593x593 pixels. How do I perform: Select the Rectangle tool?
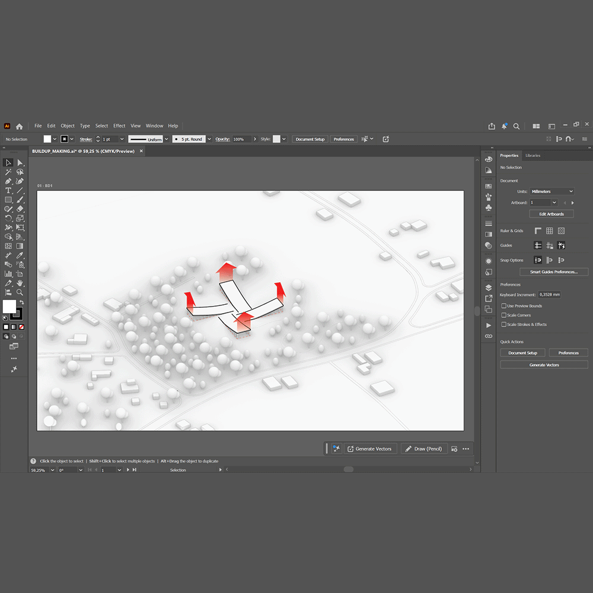8,200
